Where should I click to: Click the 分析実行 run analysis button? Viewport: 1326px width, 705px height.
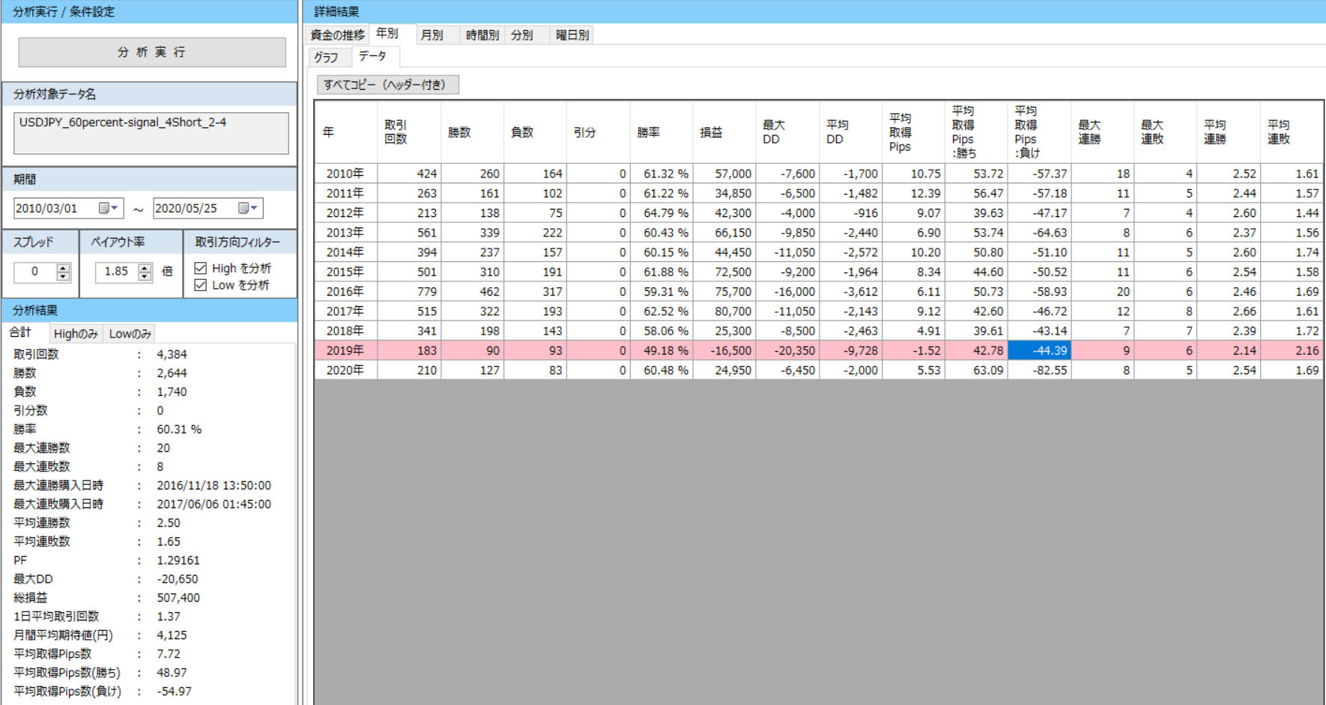152,52
